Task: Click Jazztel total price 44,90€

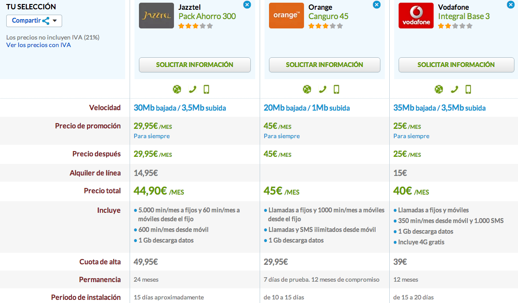Action: (150, 191)
